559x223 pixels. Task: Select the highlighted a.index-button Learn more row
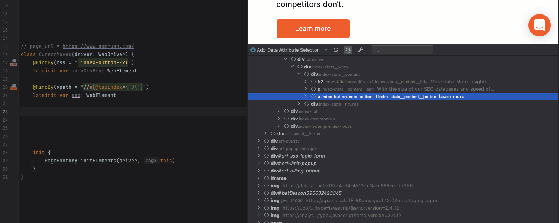click(x=391, y=96)
